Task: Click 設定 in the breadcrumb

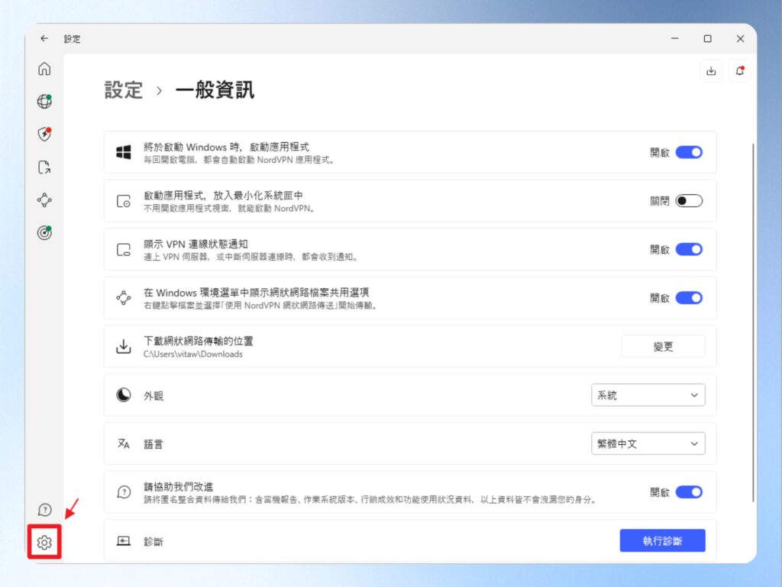Action: coord(124,90)
